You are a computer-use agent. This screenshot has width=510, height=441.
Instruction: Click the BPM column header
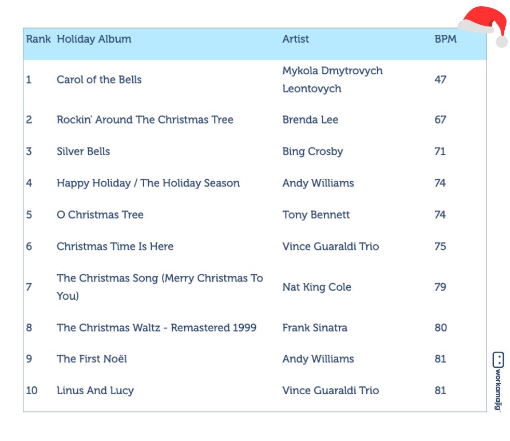pyautogui.click(x=446, y=39)
